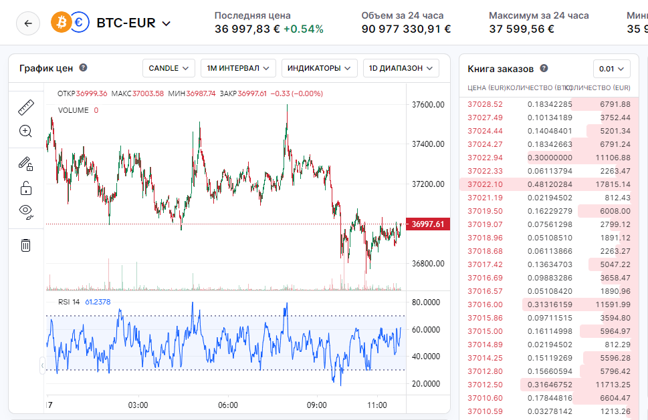Select order book row at 37021.19
This screenshot has width=648, height=420.
pos(549,198)
